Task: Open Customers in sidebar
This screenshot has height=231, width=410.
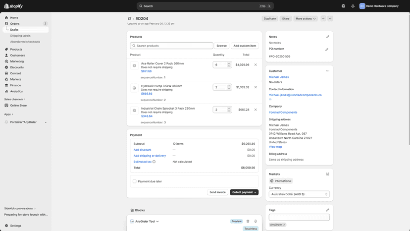Action: point(17,55)
